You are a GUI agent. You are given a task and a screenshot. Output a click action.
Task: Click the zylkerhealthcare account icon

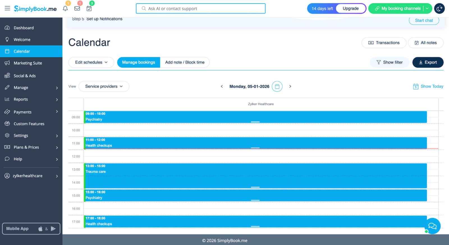pos(7,176)
